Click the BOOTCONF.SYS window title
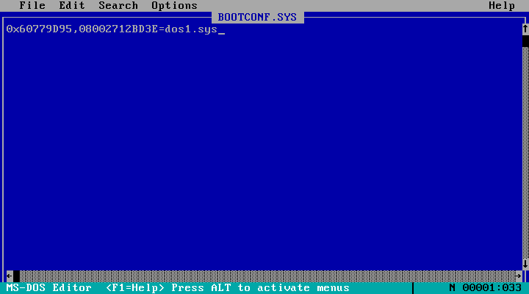This screenshot has height=294, width=529. pyautogui.click(x=257, y=17)
